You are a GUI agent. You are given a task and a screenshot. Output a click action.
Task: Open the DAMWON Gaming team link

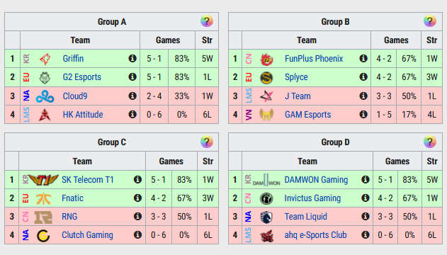click(316, 180)
